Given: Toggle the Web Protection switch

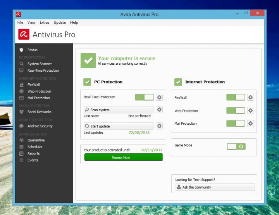Looking at the screenshot, I should (x=236, y=110).
